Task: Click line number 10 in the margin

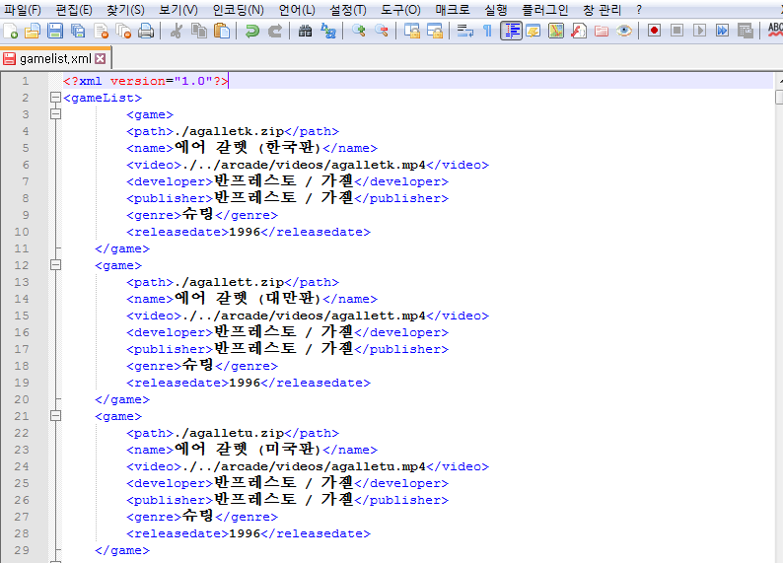Action: coord(22,232)
